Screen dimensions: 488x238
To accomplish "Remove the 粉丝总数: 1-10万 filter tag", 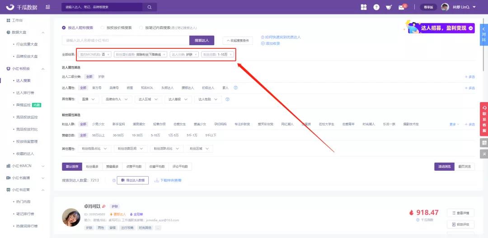I will (230, 54).
